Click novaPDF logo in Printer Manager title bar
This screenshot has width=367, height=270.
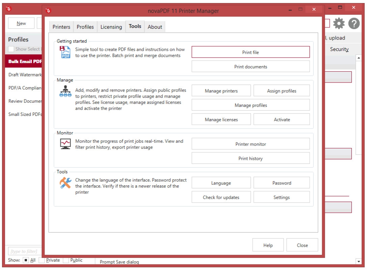pyautogui.click(x=48, y=10)
